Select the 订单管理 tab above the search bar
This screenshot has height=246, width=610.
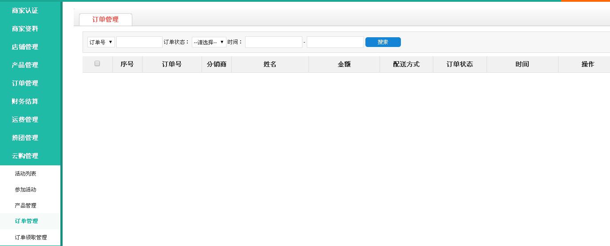coord(105,20)
